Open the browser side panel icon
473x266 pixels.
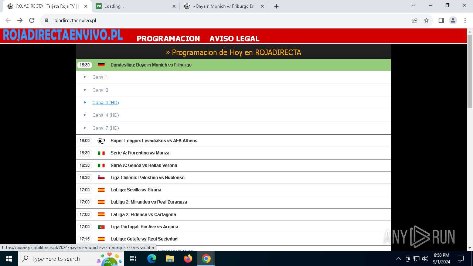click(x=441, y=20)
